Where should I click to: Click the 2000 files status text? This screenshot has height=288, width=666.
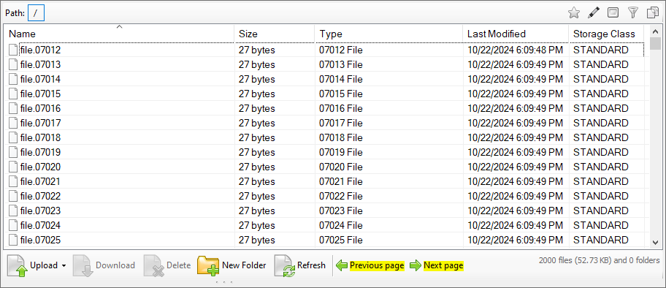coord(599,260)
